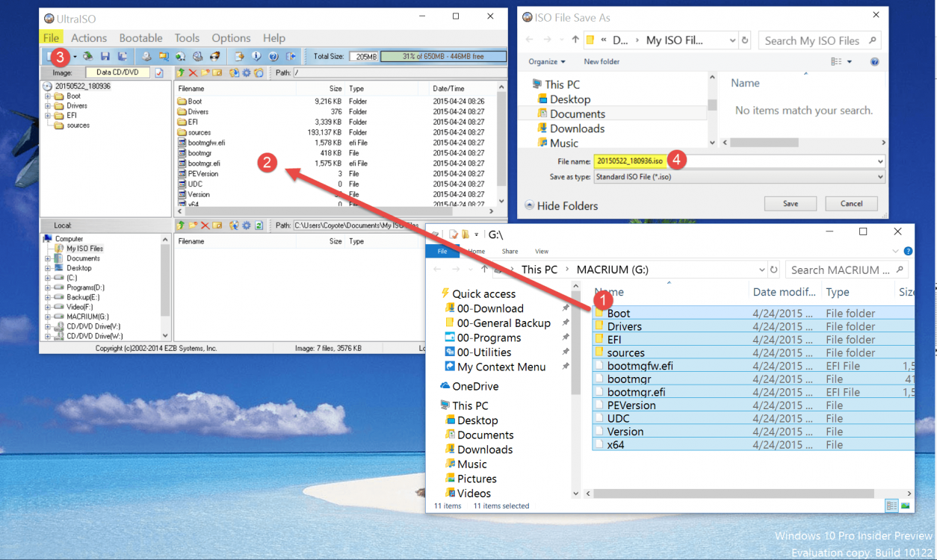The image size is (937, 560).
Task: Click the Refresh icon in Local pane toolbar
Action: 259,225
